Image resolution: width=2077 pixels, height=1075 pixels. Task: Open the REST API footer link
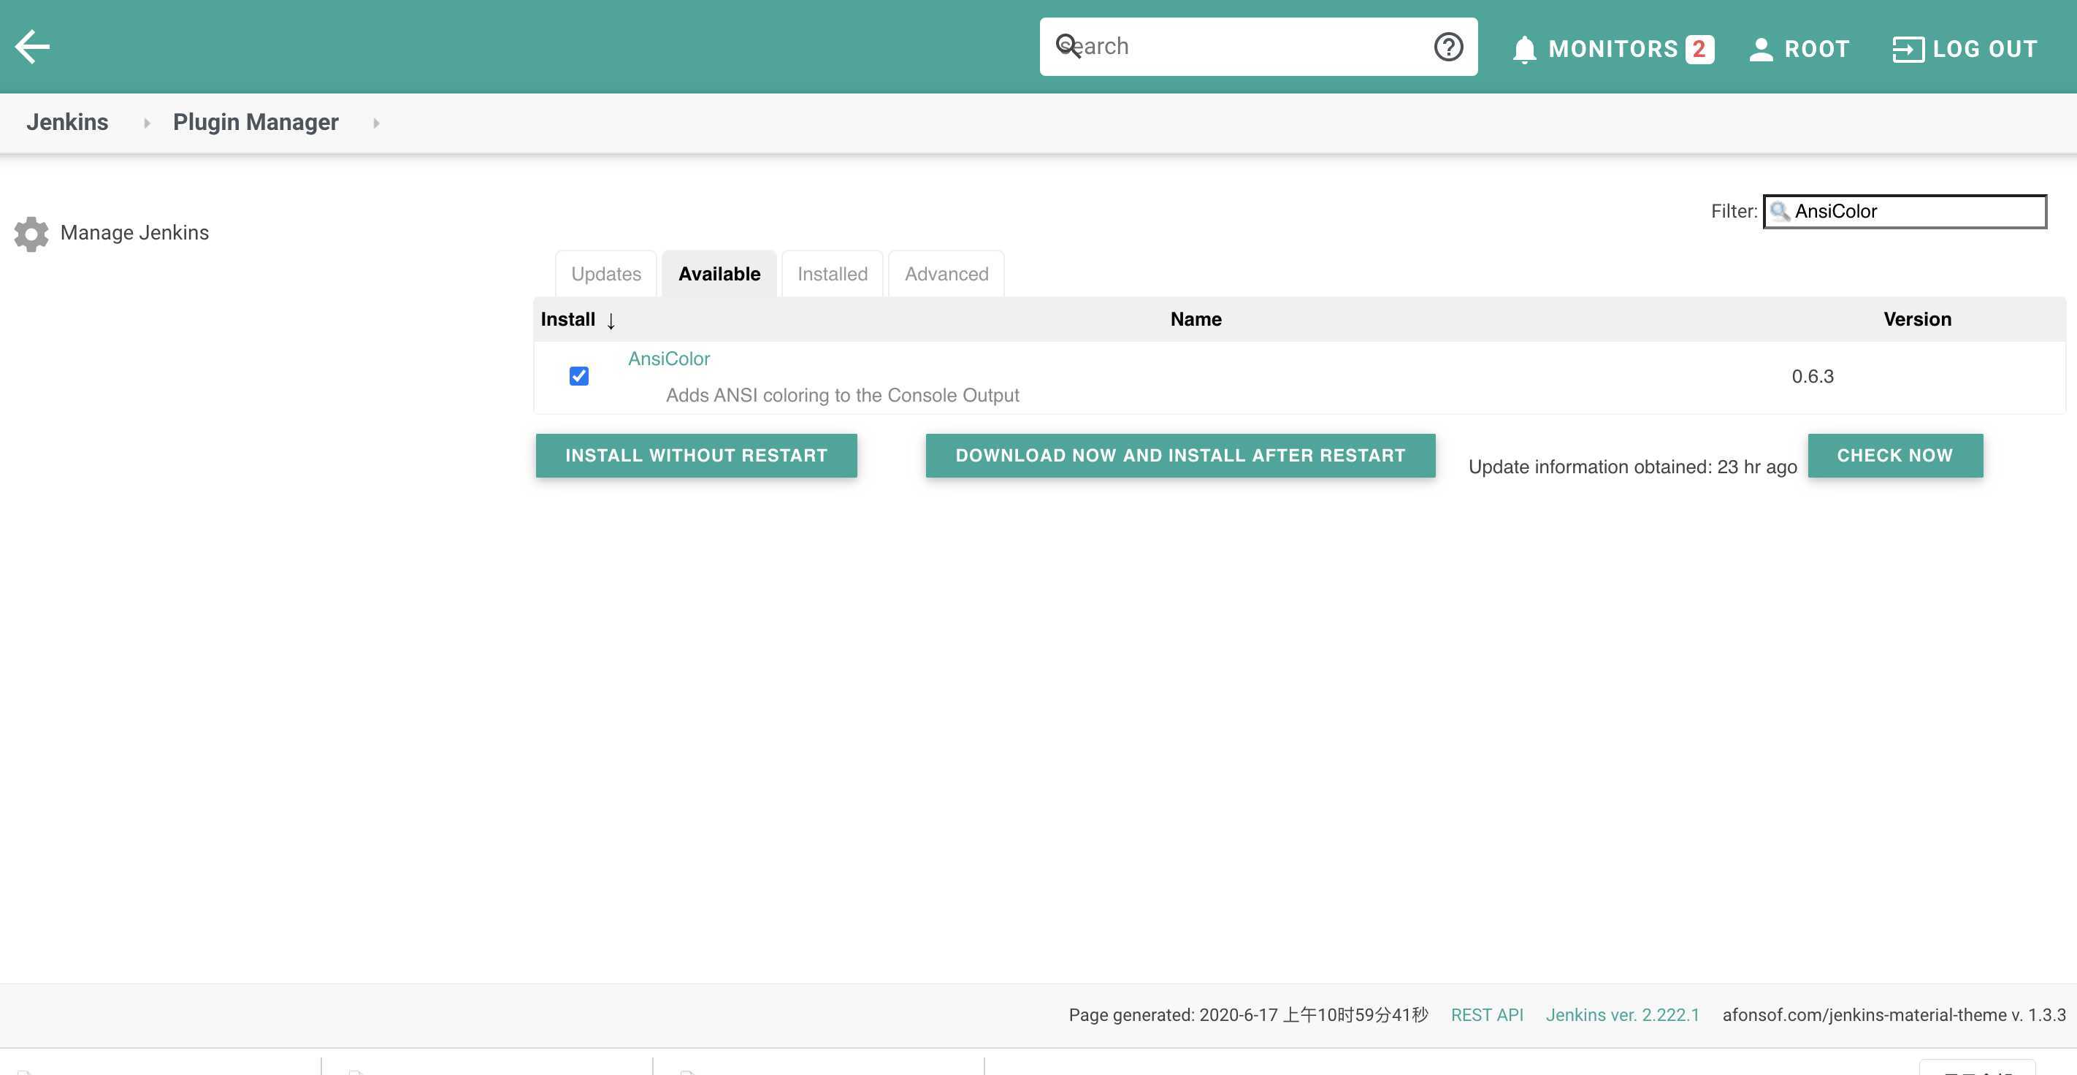click(x=1487, y=1015)
